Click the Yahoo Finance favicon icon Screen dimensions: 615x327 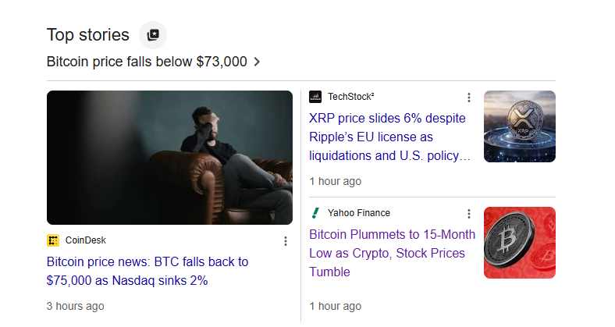(315, 213)
